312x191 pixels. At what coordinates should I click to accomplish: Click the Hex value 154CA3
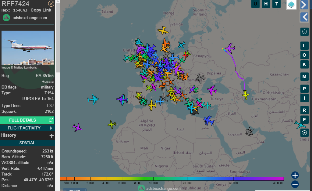point(20,10)
